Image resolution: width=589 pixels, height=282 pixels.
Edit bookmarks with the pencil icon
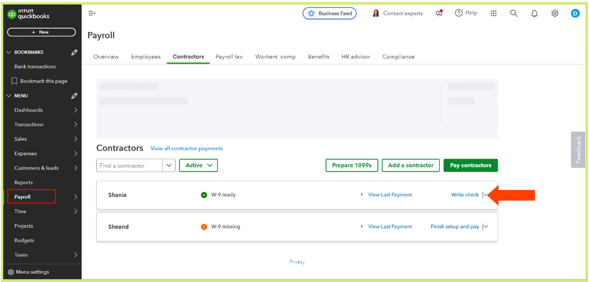click(x=74, y=53)
